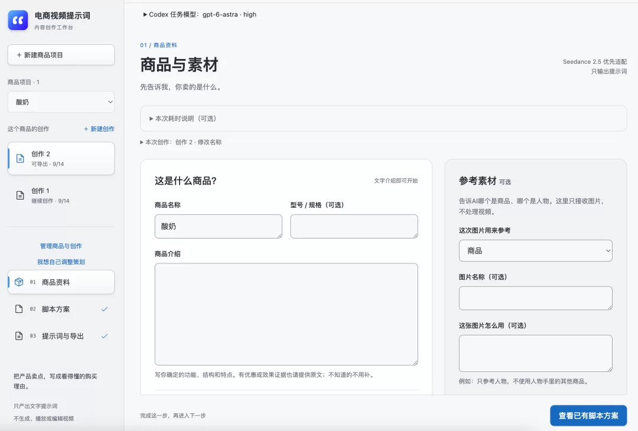Click the Seedance 2.5 优先适配 text

[x=594, y=62]
